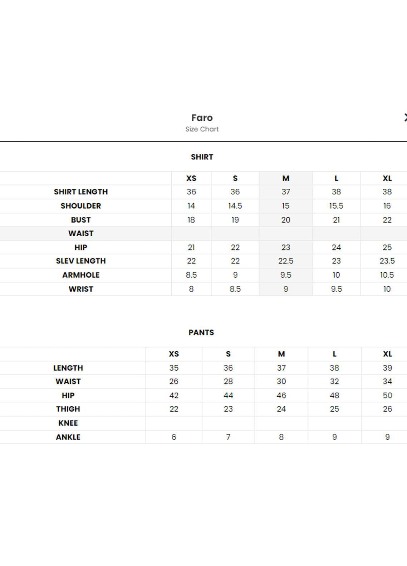
Task: Click the Faro title text
Action: (x=202, y=118)
